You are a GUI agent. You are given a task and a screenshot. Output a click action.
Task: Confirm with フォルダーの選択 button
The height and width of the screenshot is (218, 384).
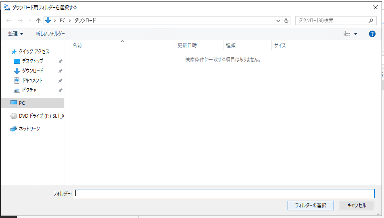tap(311, 205)
